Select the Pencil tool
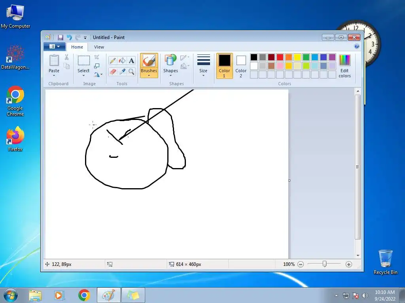This screenshot has height=303, width=405. 113,60
